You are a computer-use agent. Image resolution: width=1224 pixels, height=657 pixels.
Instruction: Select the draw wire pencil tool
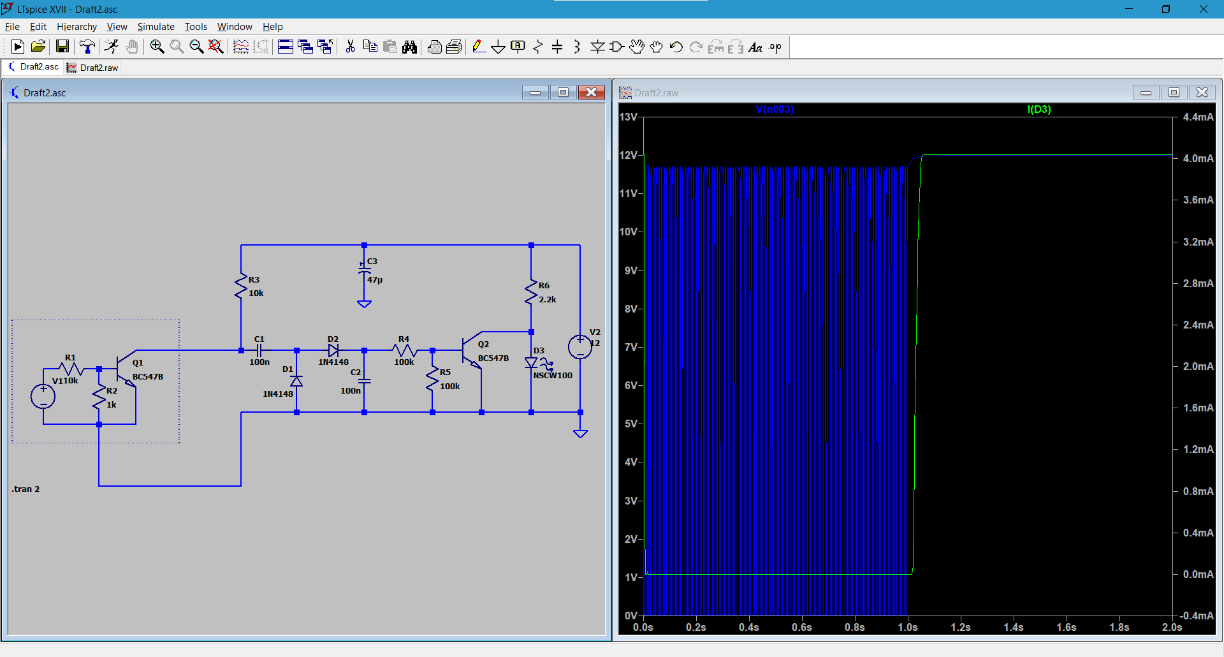point(478,47)
